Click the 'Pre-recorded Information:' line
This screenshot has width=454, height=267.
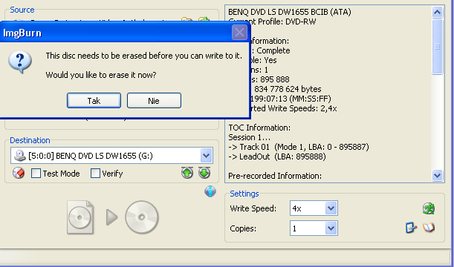point(275,176)
